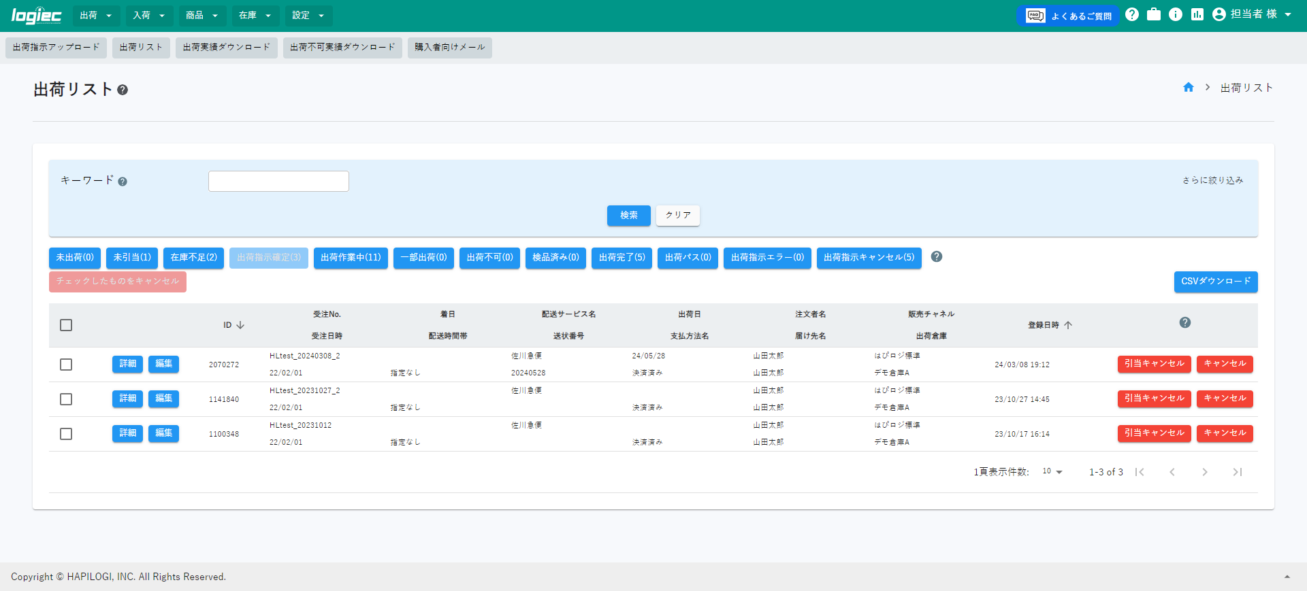Open rows-per-page dropdown showing 10
This screenshot has width=1307, height=591.
1052,472
